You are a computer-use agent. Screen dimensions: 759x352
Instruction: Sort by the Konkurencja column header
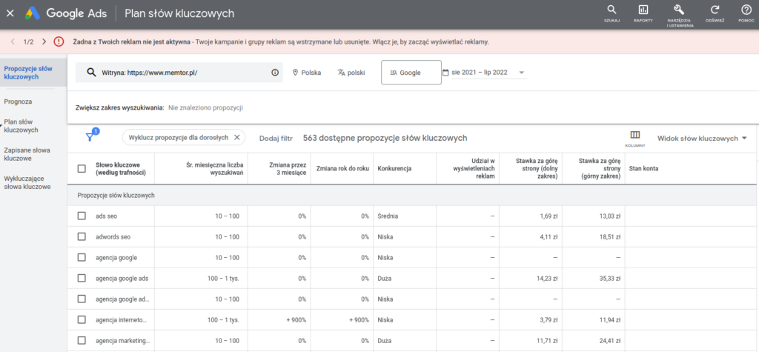click(394, 168)
